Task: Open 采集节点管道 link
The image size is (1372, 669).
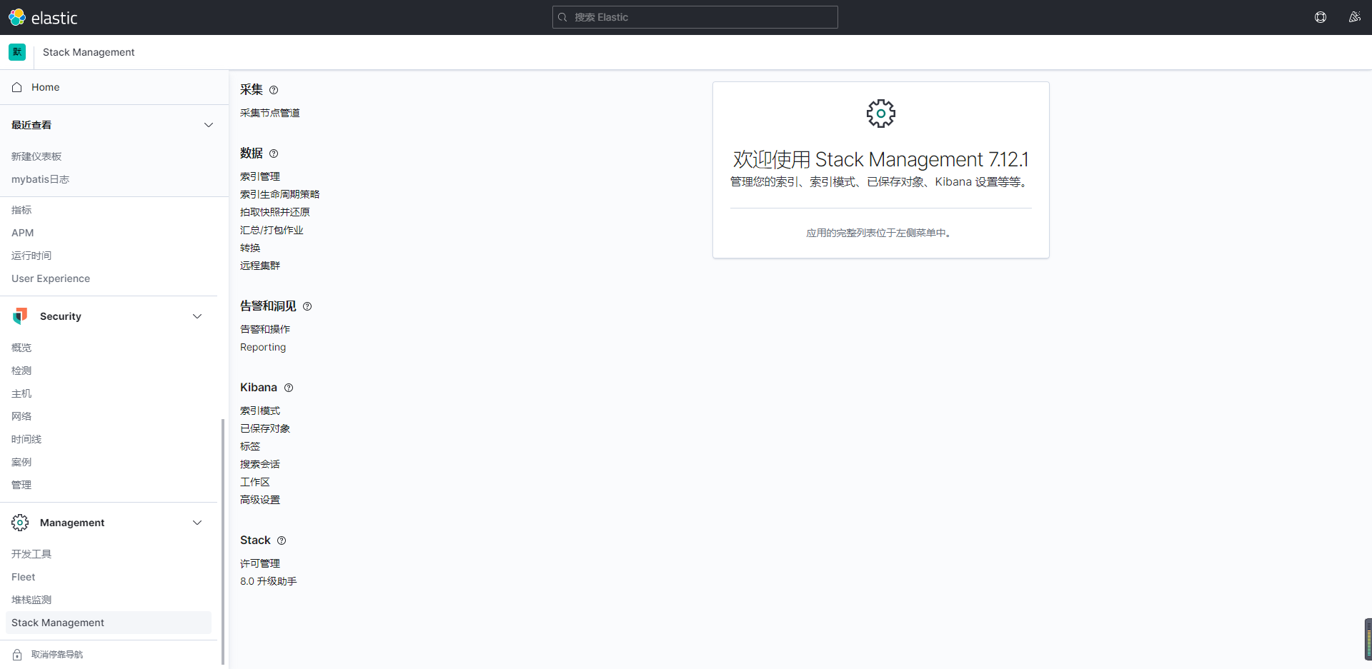Action: (x=270, y=113)
